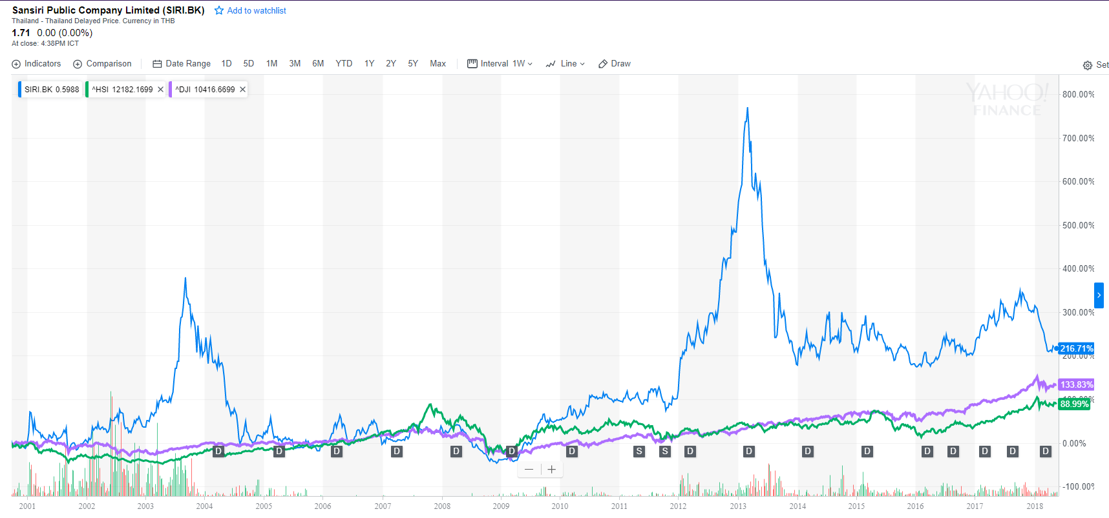Show the 5Y time range
Viewport: 1109px width, 518px height.
point(413,64)
